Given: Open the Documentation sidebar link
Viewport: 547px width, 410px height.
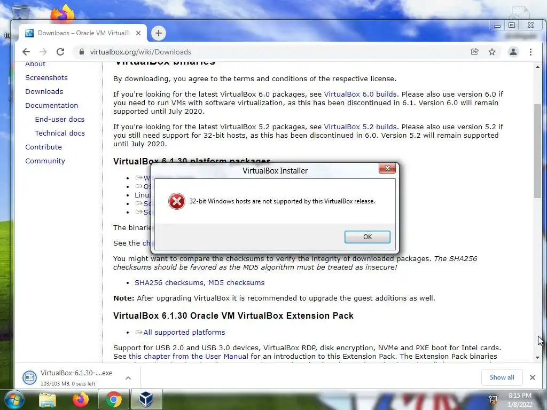Looking at the screenshot, I should point(52,105).
